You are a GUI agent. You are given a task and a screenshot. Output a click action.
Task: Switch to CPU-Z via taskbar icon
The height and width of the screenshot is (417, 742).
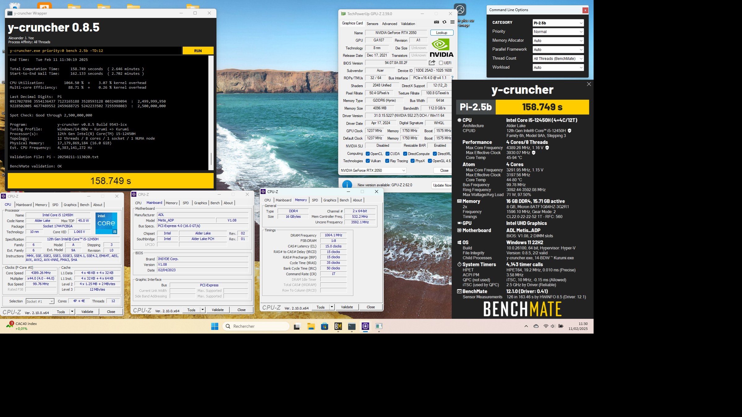[365, 326]
